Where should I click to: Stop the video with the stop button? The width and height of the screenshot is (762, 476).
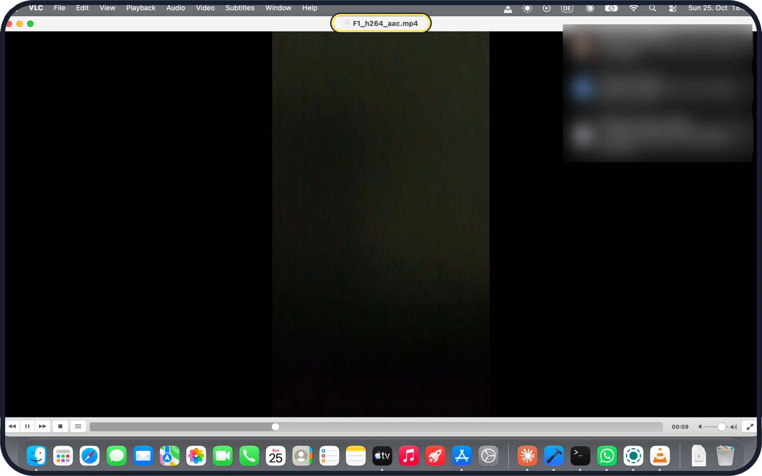(60, 426)
